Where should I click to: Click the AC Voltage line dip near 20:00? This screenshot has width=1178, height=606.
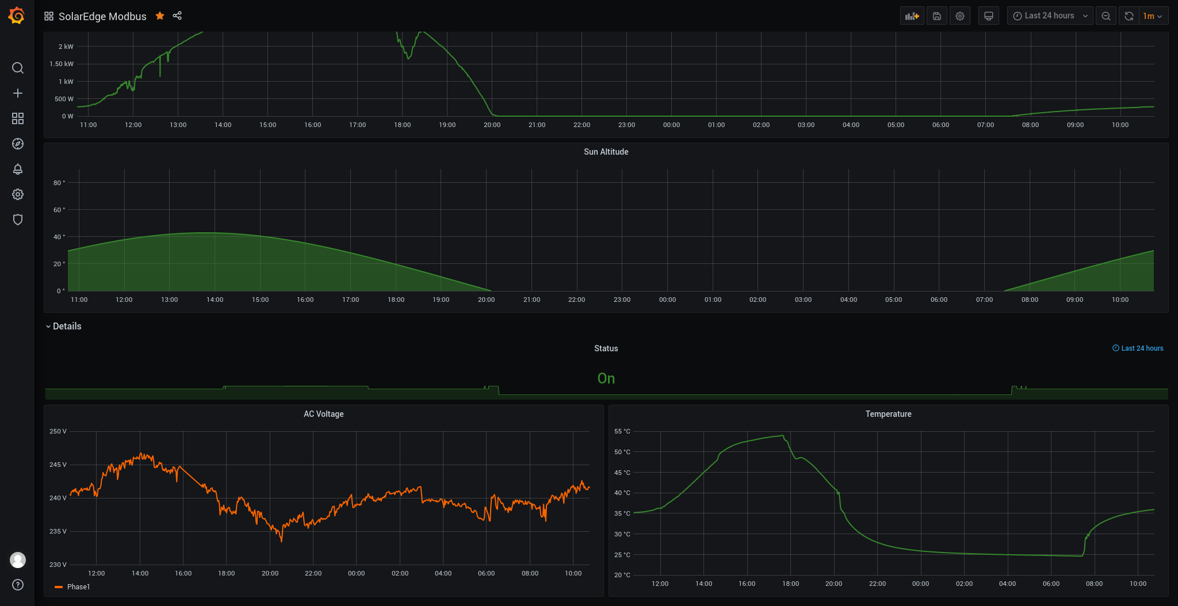281,540
